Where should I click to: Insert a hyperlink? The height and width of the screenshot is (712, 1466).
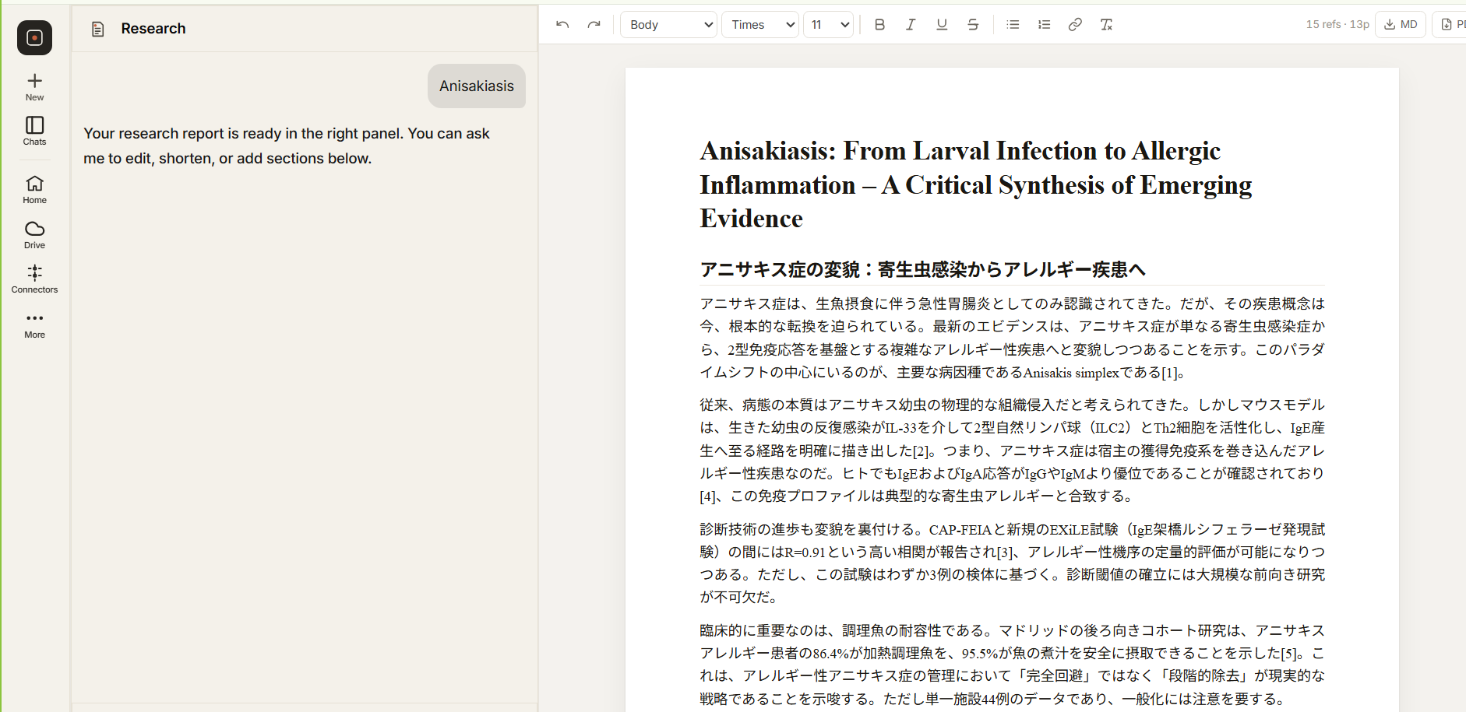pyautogui.click(x=1075, y=25)
